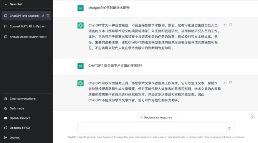The width and height of the screenshot is (258, 143).
Task: Click the Discord logo icon
Action: pyautogui.click(x=6, y=118)
